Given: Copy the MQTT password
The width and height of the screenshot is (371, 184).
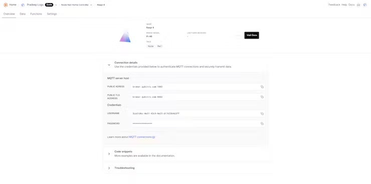Looking at the screenshot, I should [x=262, y=124].
